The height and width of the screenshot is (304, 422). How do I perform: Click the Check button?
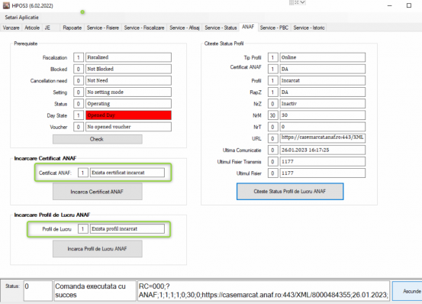pyautogui.click(x=98, y=139)
